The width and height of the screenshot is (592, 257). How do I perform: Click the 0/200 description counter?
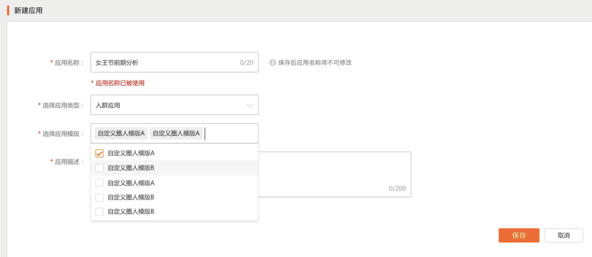(397, 188)
